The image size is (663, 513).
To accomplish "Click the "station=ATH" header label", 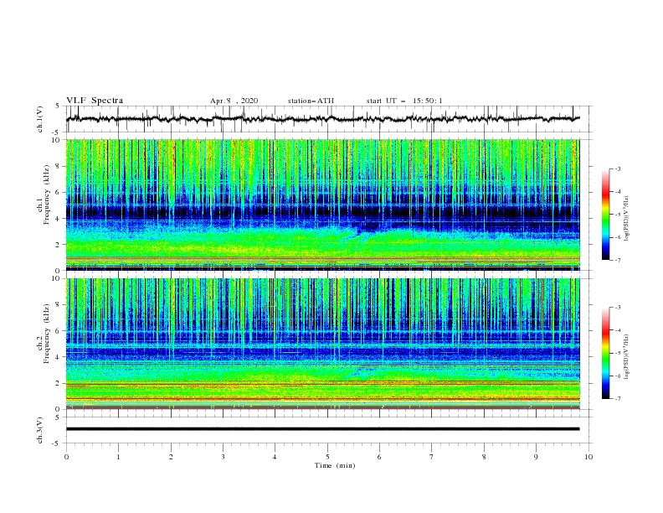I will [x=311, y=101].
